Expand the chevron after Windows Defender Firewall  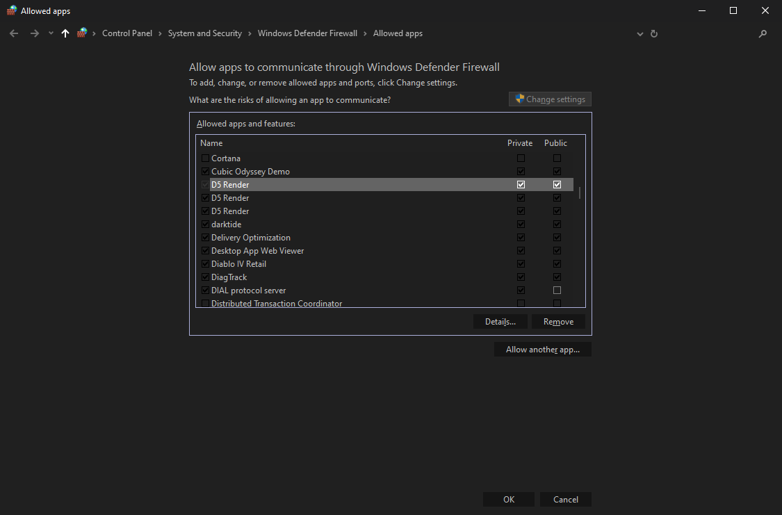pyautogui.click(x=365, y=33)
